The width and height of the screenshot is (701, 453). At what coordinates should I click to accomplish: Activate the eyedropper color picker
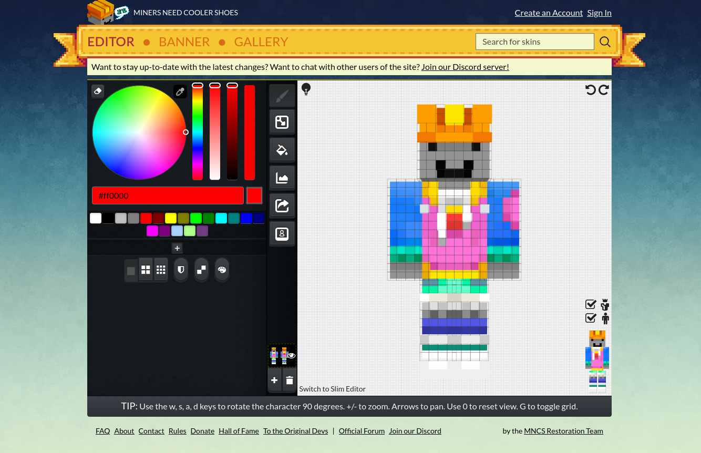tap(180, 91)
